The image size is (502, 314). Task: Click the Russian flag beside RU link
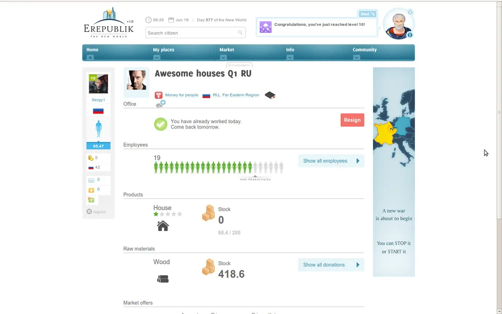[x=206, y=95]
